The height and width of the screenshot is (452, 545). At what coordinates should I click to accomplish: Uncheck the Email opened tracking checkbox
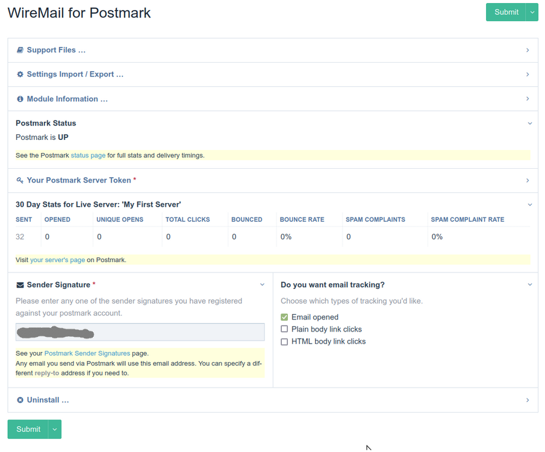(x=284, y=318)
